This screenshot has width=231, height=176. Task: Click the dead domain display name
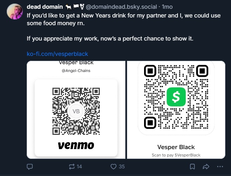(x=45, y=7)
